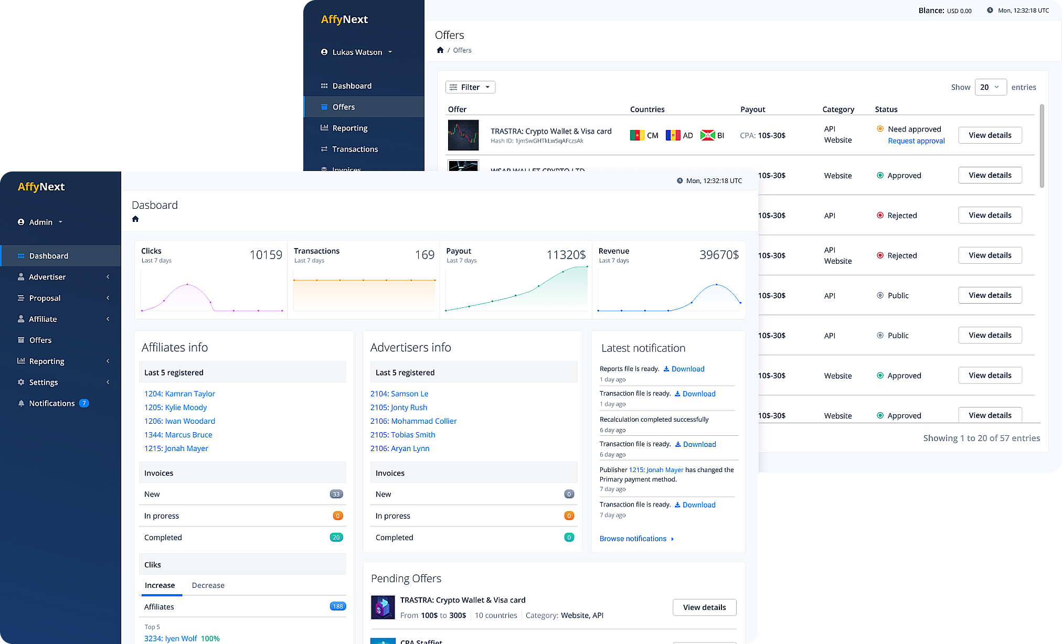Click the New invoices 33 badge in Affiliates info
The height and width of the screenshot is (644, 1062).
pyautogui.click(x=336, y=494)
